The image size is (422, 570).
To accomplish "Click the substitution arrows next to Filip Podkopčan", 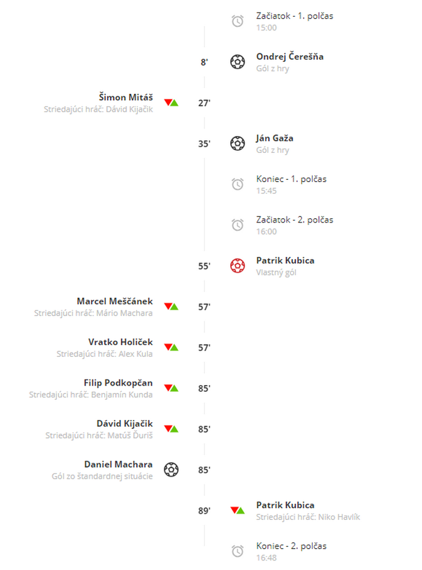I will tap(172, 388).
